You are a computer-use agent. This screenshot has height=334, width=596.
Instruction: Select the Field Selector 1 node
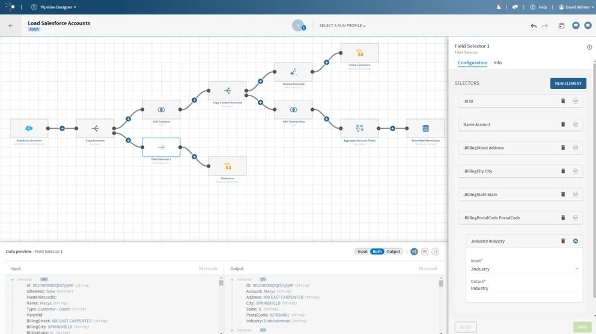(161, 147)
